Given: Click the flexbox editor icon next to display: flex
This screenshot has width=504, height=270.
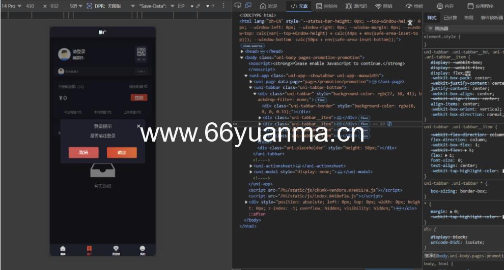Looking at the screenshot, I should [468, 74].
